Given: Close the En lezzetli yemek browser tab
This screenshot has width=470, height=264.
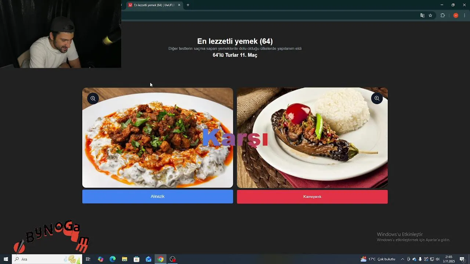Looking at the screenshot, I should [179, 5].
